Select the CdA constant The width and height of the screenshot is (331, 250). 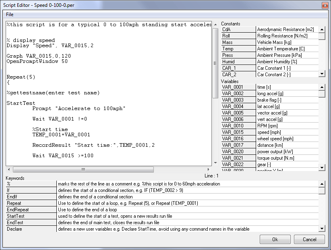coord(238,29)
